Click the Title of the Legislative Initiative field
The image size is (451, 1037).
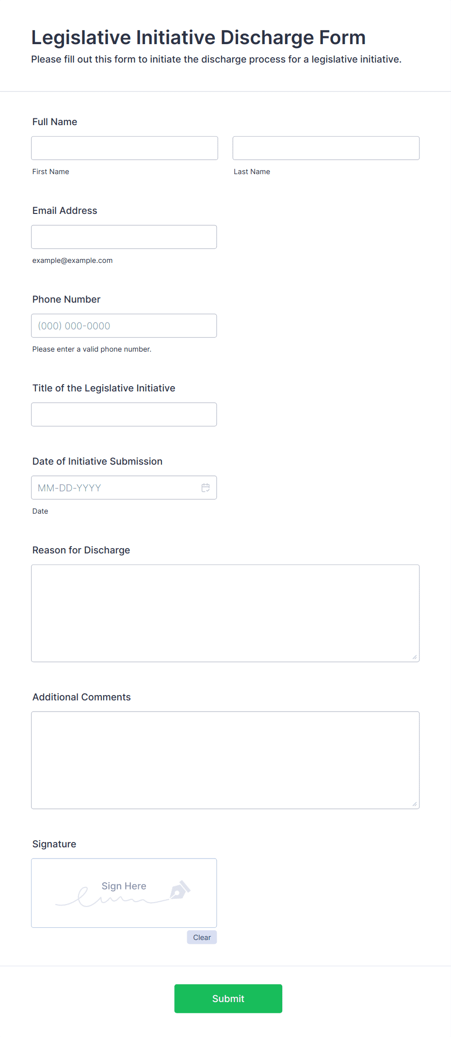124,414
